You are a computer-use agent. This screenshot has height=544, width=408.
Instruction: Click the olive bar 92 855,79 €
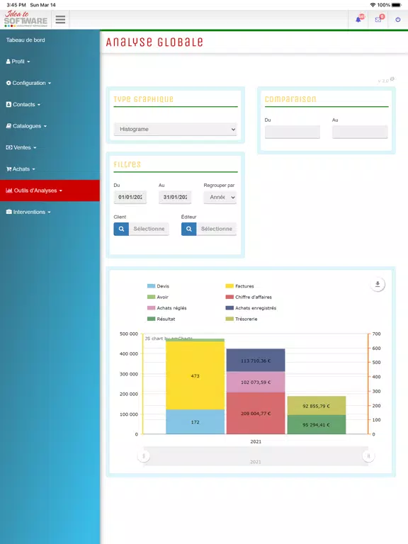tap(317, 406)
